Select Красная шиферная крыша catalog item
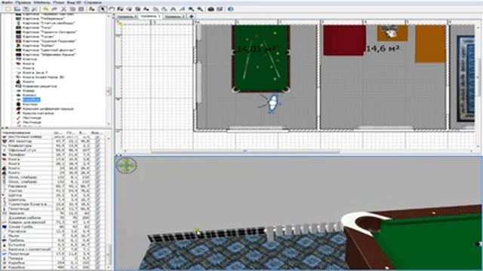483x271 pixels. coord(48,108)
